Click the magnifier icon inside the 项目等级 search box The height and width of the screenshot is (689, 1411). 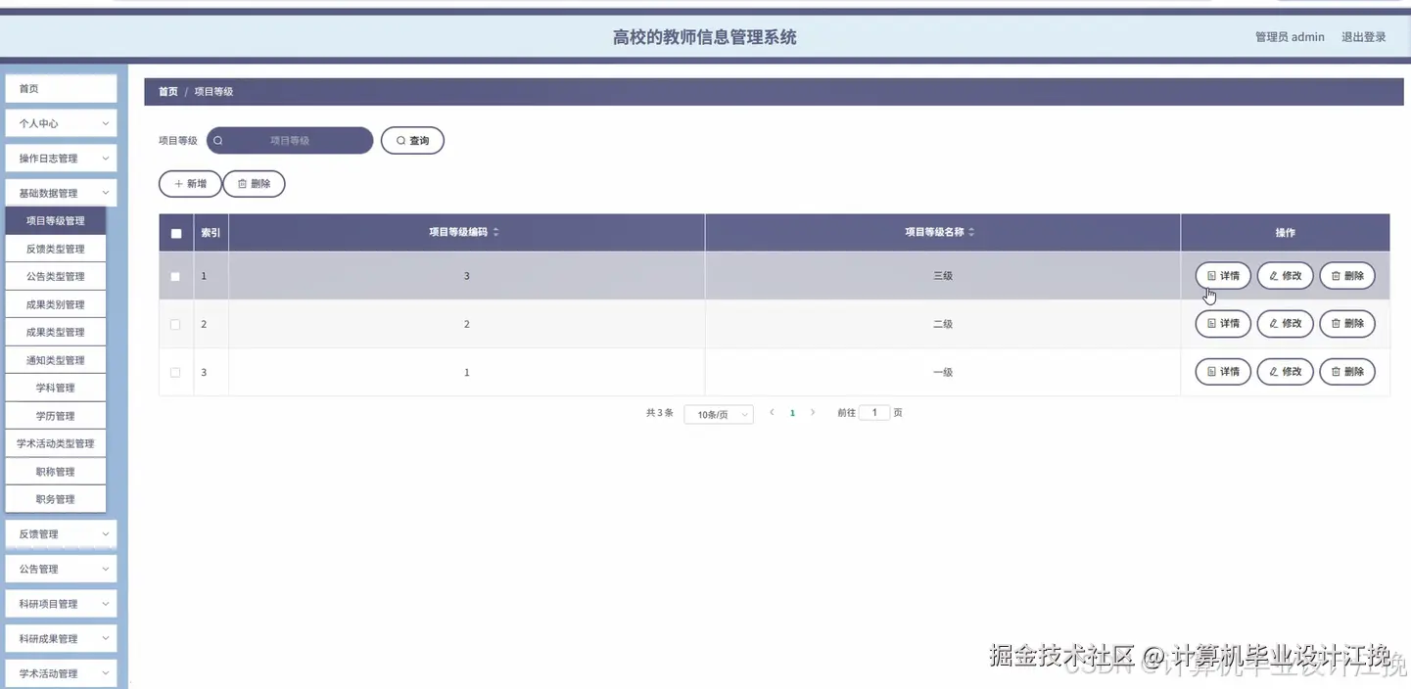219,140
